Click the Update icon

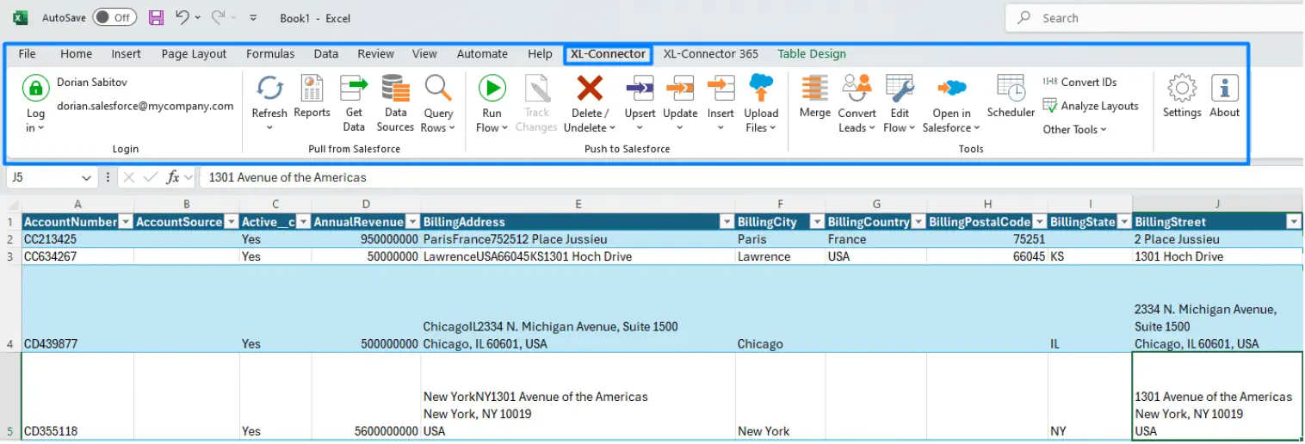(680, 89)
